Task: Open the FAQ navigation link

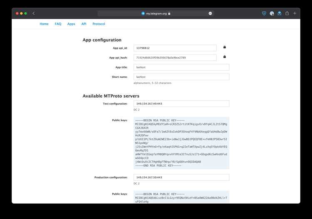Action: coord(58,24)
